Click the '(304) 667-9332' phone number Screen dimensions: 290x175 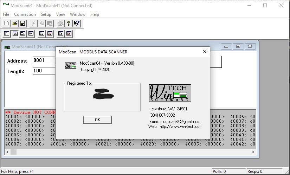pyautogui.click(x=162, y=115)
